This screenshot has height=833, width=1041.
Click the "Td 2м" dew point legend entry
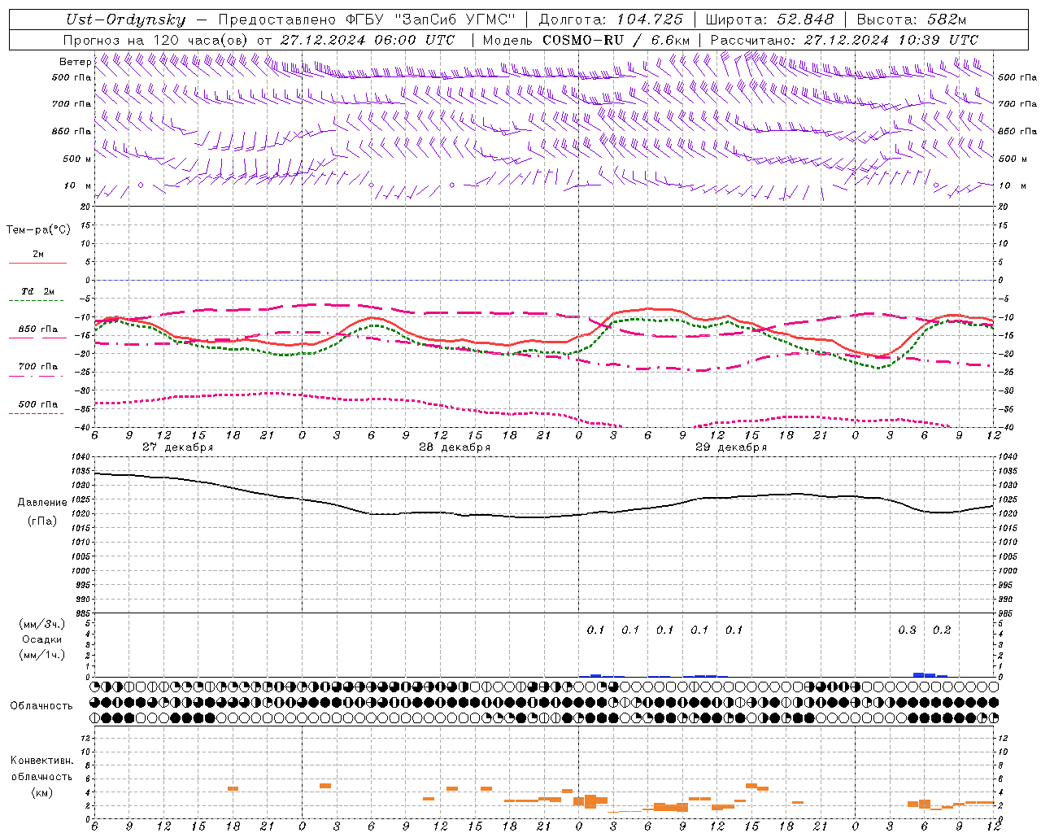pyautogui.click(x=37, y=291)
